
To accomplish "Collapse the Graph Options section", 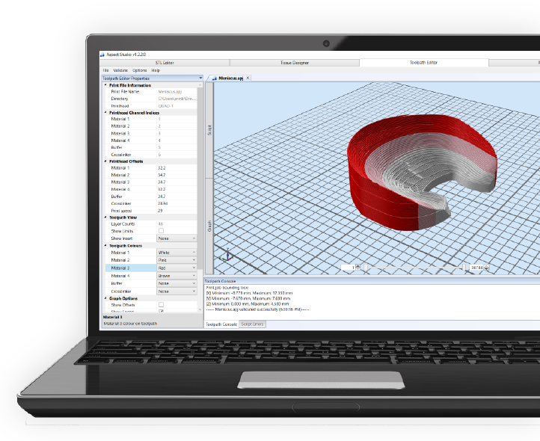I will pyautogui.click(x=105, y=298).
